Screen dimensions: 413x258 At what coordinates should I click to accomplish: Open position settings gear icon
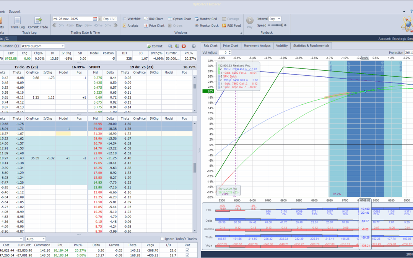pos(194,46)
